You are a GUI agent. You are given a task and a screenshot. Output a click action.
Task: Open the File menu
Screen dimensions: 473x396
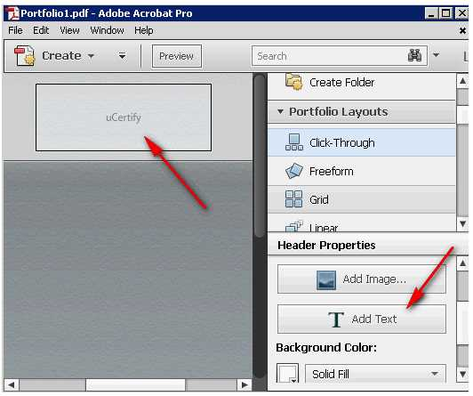click(15, 30)
